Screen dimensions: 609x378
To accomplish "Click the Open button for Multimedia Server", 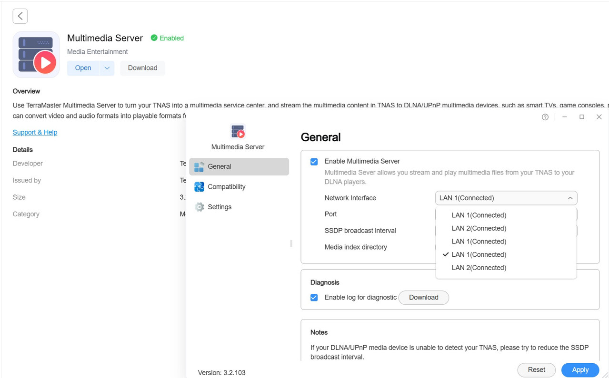I will pos(83,68).
